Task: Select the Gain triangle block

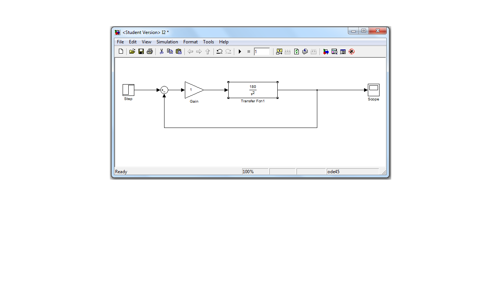Action: (192, 90)
